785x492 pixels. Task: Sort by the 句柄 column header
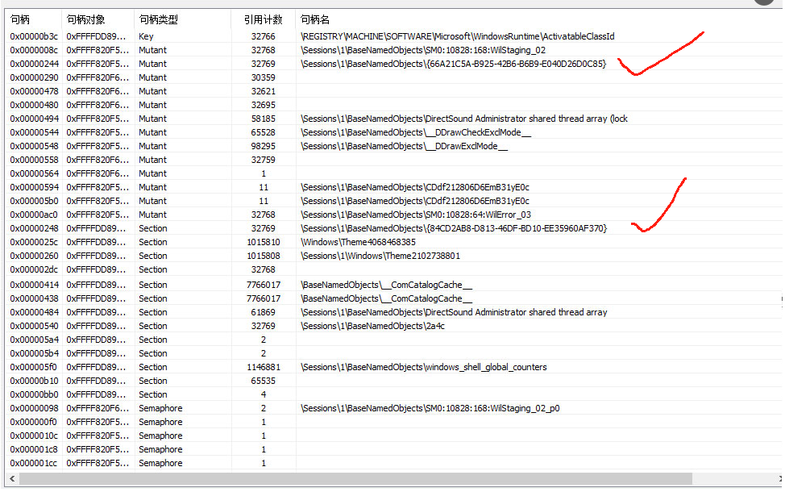[x=19, y=19]
